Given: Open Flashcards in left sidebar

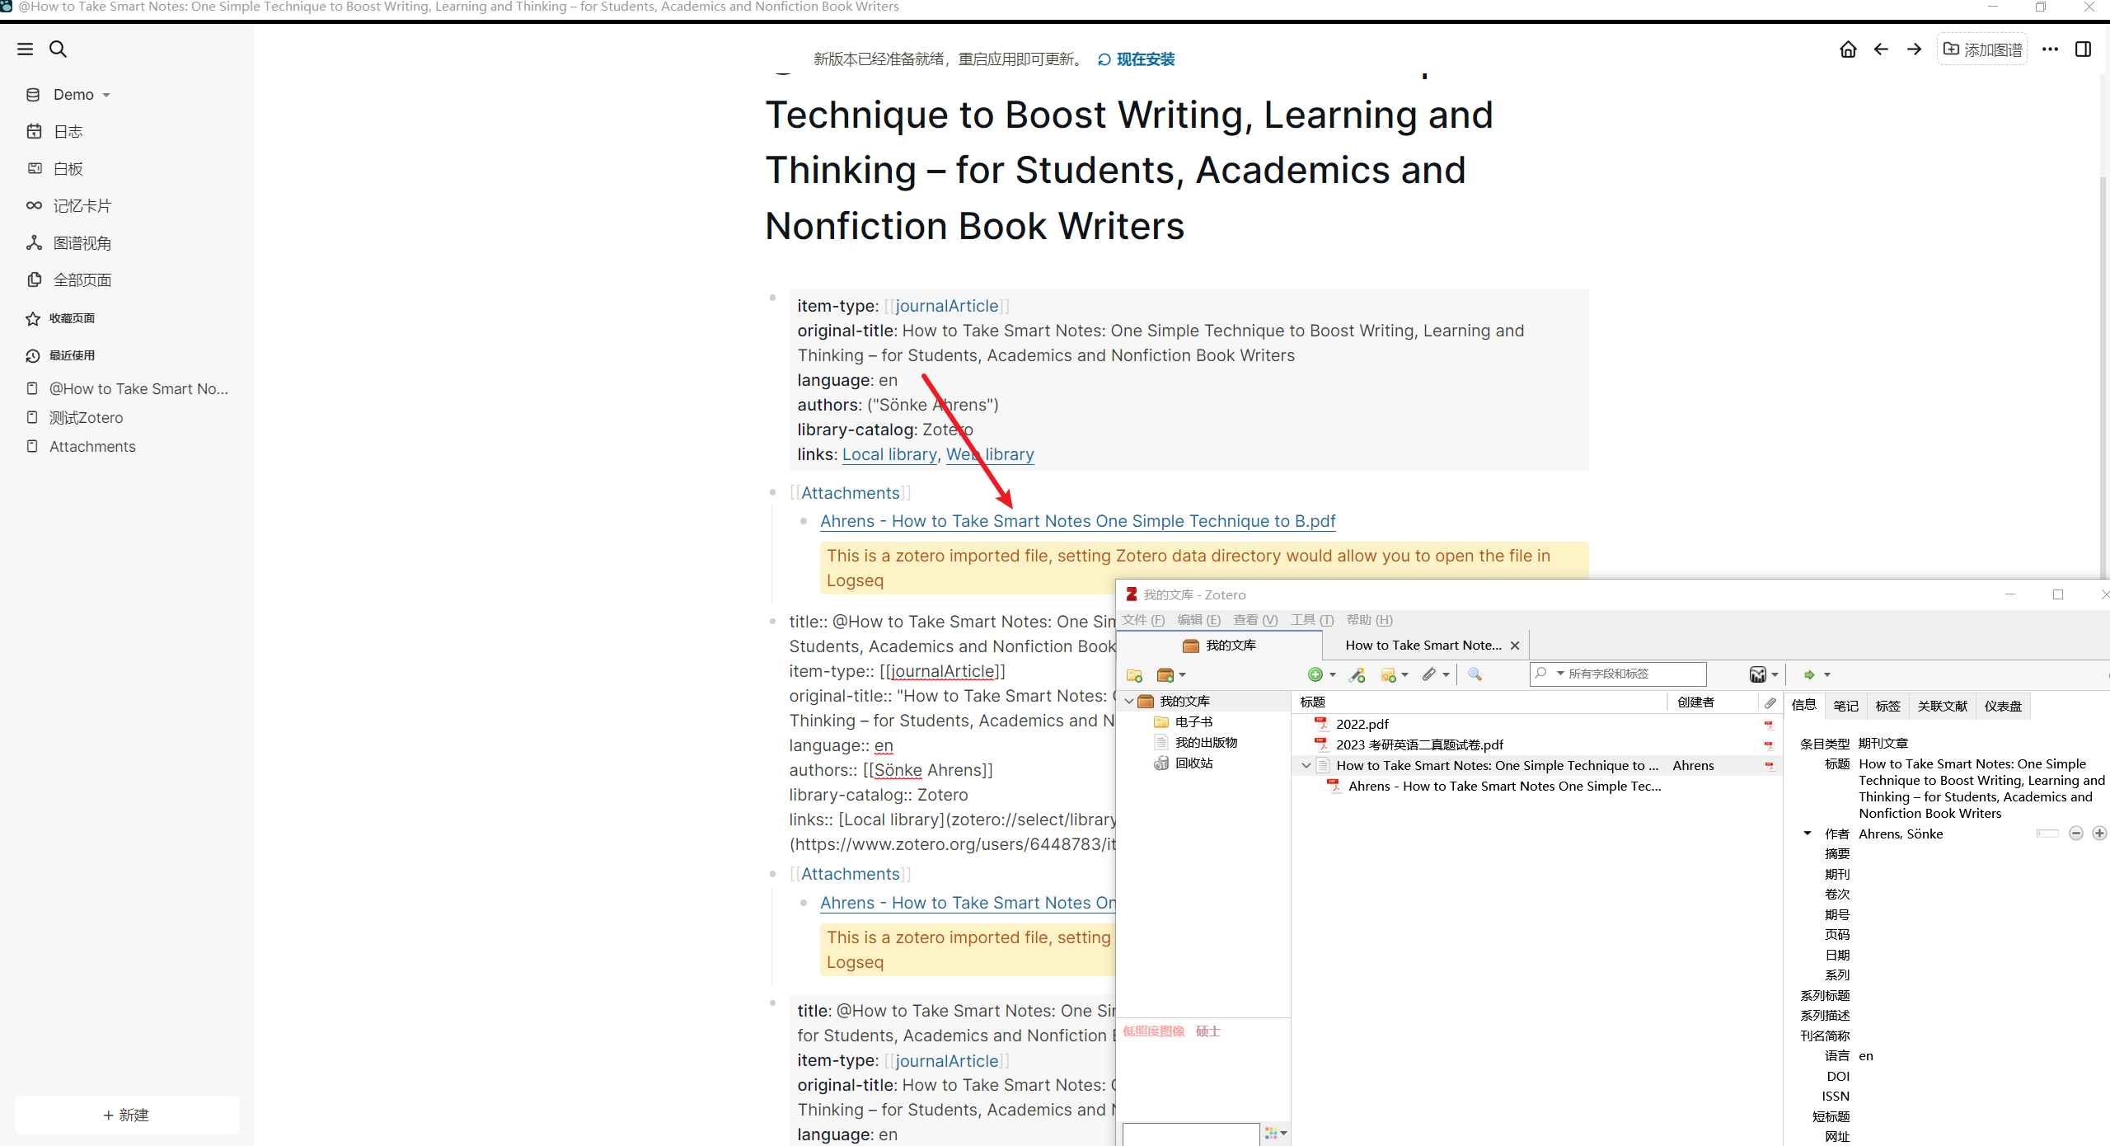Looking at the screenshot, I should point(82,206).
